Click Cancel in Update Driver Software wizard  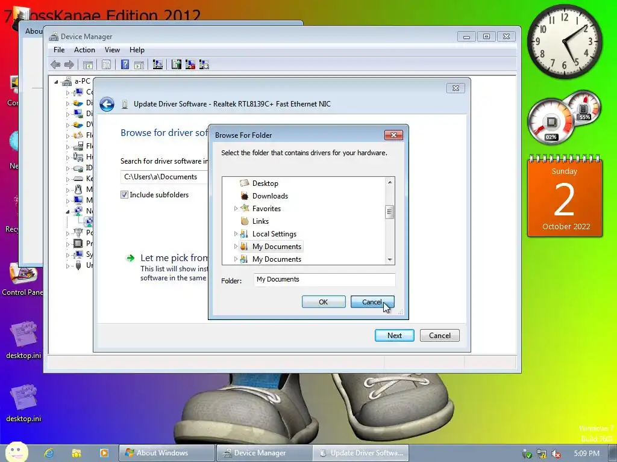click(439, 336)
